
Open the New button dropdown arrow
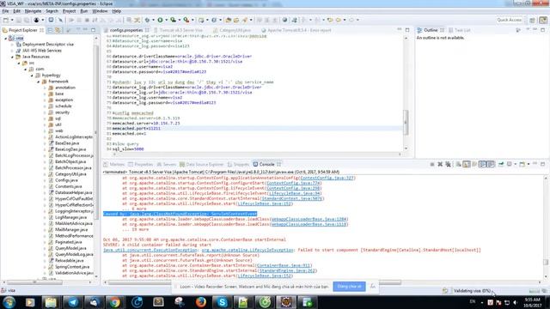[11, 20]
